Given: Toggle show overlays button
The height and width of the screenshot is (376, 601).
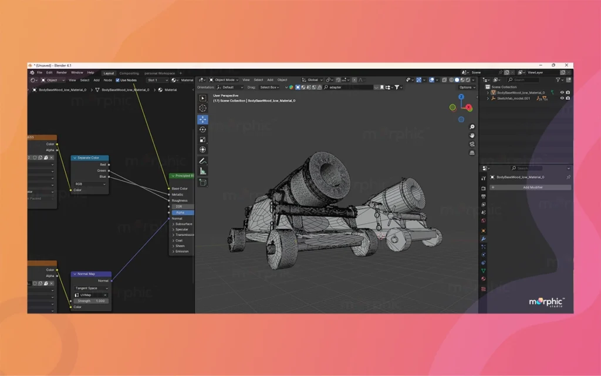Looking at the screenshot, I should [431, 80].
